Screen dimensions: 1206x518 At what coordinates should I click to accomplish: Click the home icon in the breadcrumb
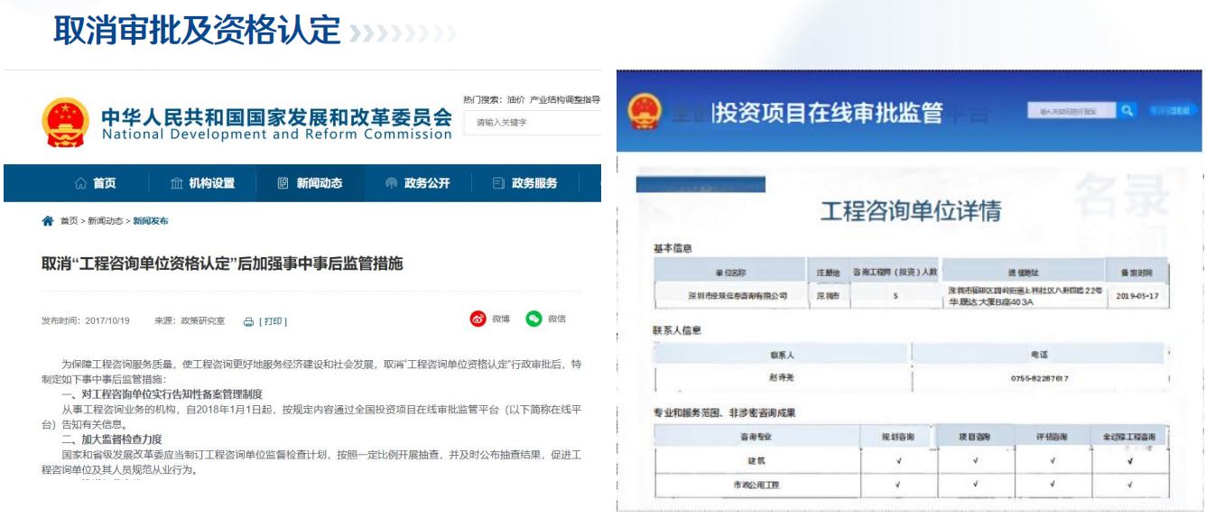pos(48,221)
